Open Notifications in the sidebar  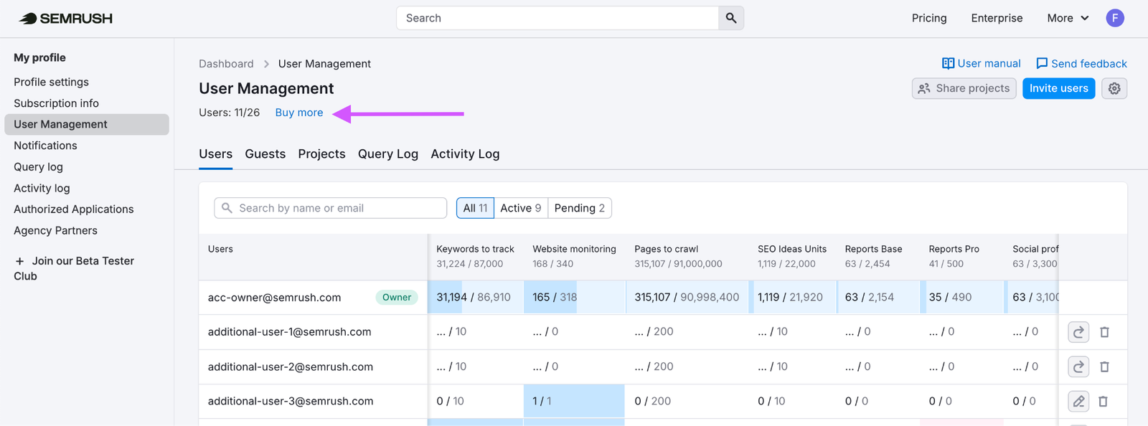tap(45, 146)
